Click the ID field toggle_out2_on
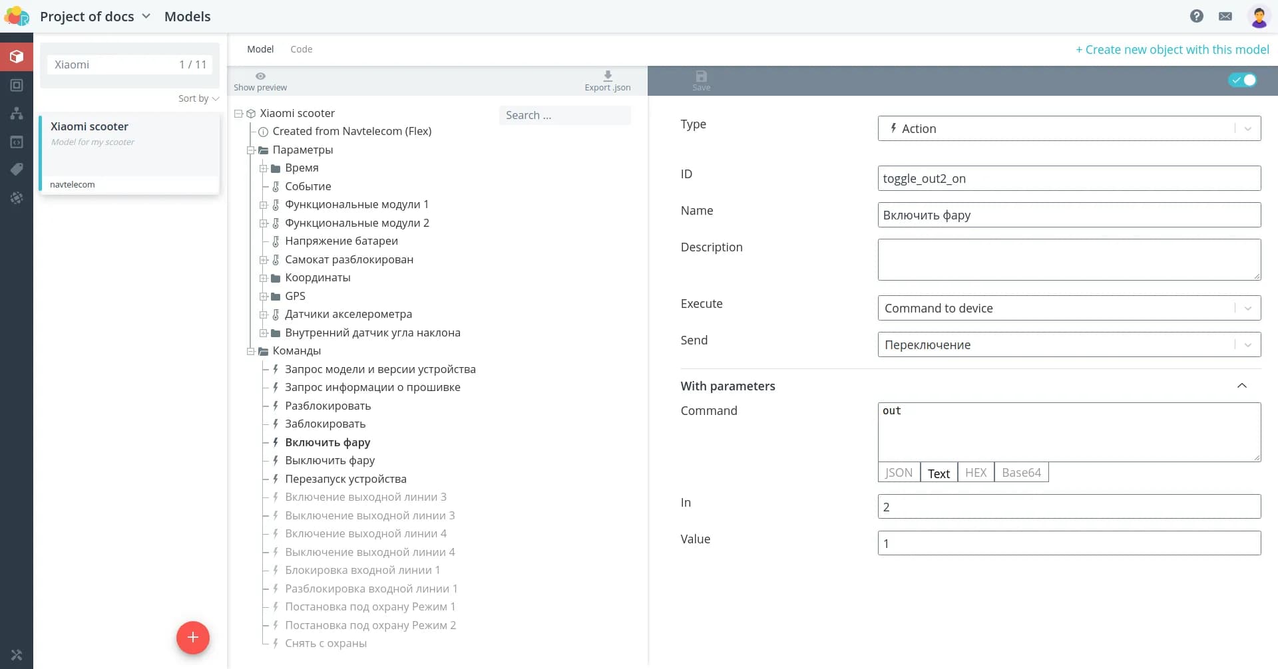The image size is (1278, 669). (x=1068, y=178)
